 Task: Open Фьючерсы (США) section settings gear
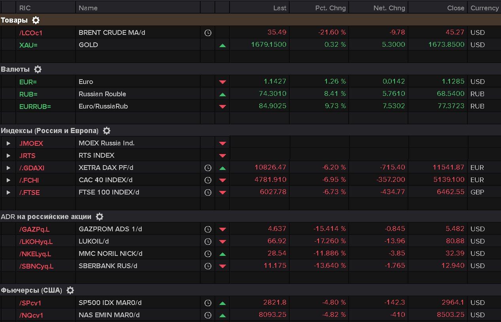pos(70,290)
